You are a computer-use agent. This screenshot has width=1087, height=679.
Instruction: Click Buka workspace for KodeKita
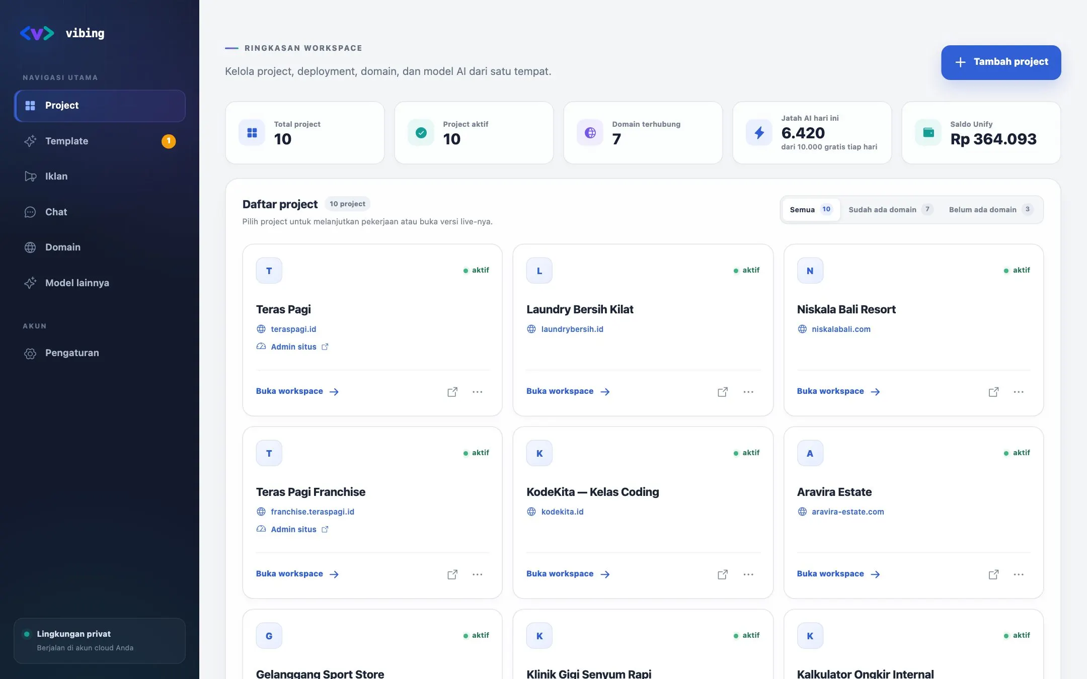568,574
